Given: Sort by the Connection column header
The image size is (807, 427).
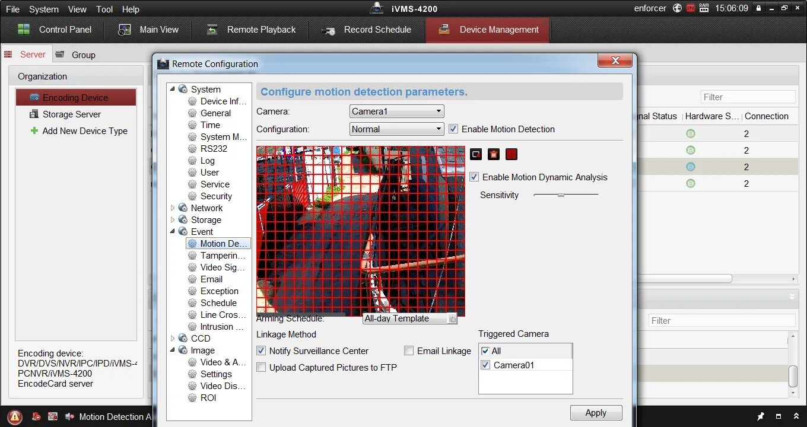Looking at the screenshot, I should point(767,116).
